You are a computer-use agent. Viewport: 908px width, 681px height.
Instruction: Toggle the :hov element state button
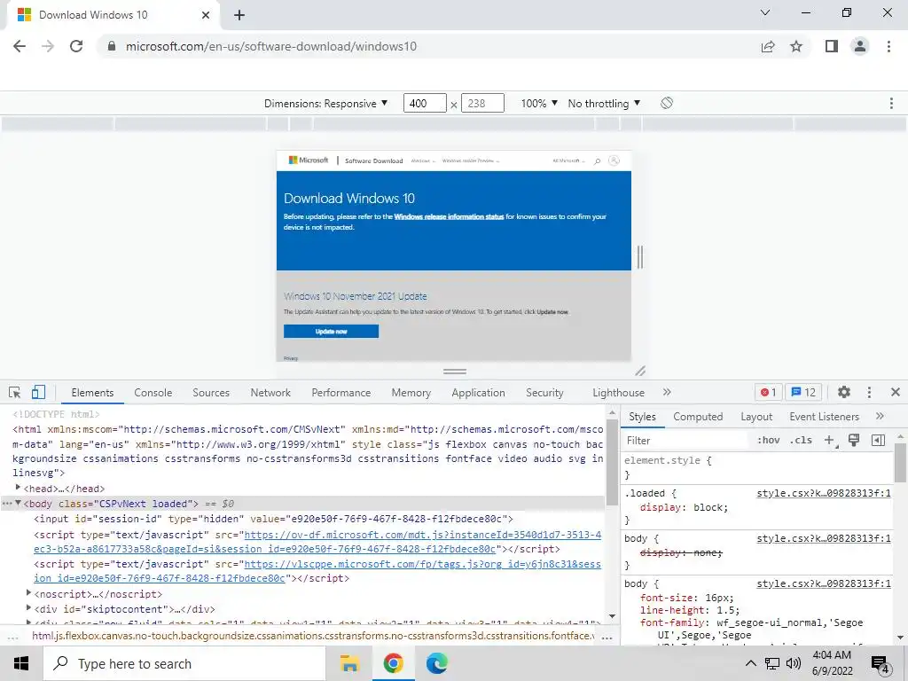(769, 440)
